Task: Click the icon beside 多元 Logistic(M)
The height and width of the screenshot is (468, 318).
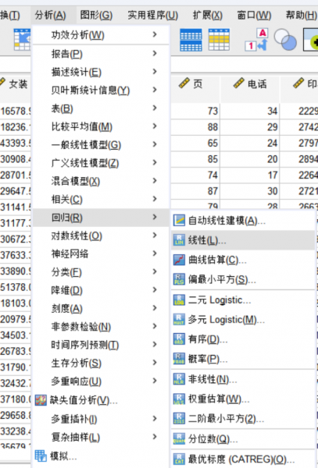Action: click(x=179, y=320)
